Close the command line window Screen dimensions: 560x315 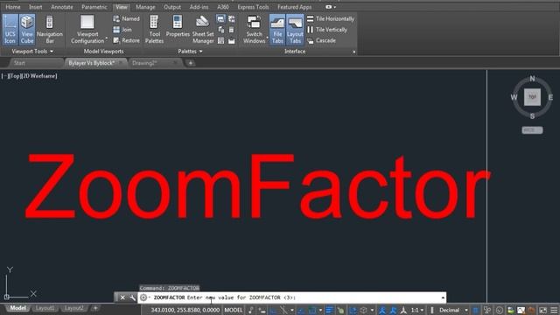122,297
